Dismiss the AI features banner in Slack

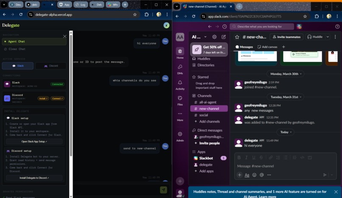pyautogui.click(x=336, y=192)
